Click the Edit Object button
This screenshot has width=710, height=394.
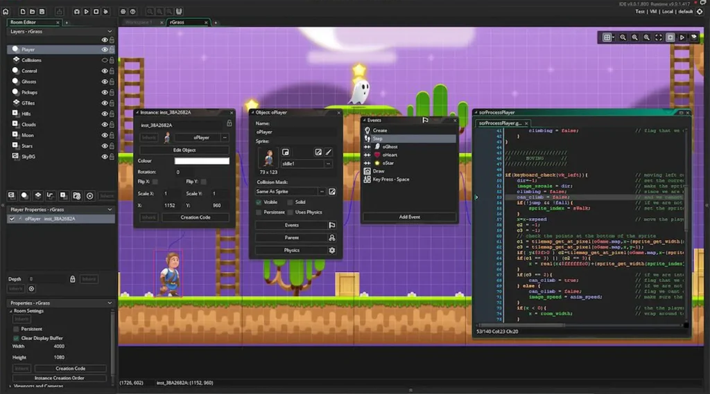tap(184, 150)
